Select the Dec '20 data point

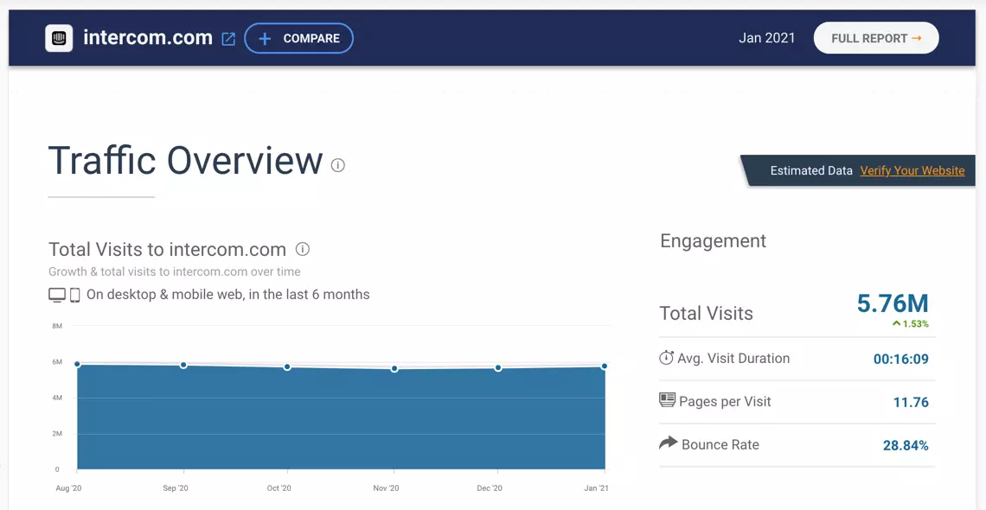498,367
